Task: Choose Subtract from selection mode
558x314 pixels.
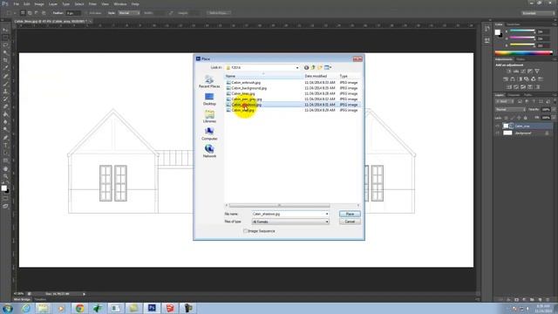Action: pos(37,13)
